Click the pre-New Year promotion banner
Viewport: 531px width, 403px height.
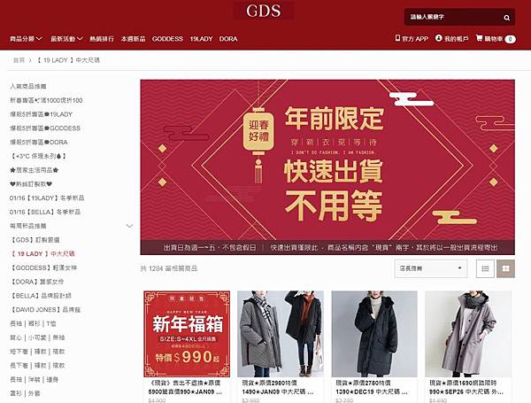coord(327,167)
